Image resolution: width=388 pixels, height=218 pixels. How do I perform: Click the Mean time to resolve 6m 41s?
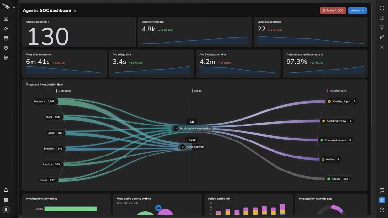38,62
